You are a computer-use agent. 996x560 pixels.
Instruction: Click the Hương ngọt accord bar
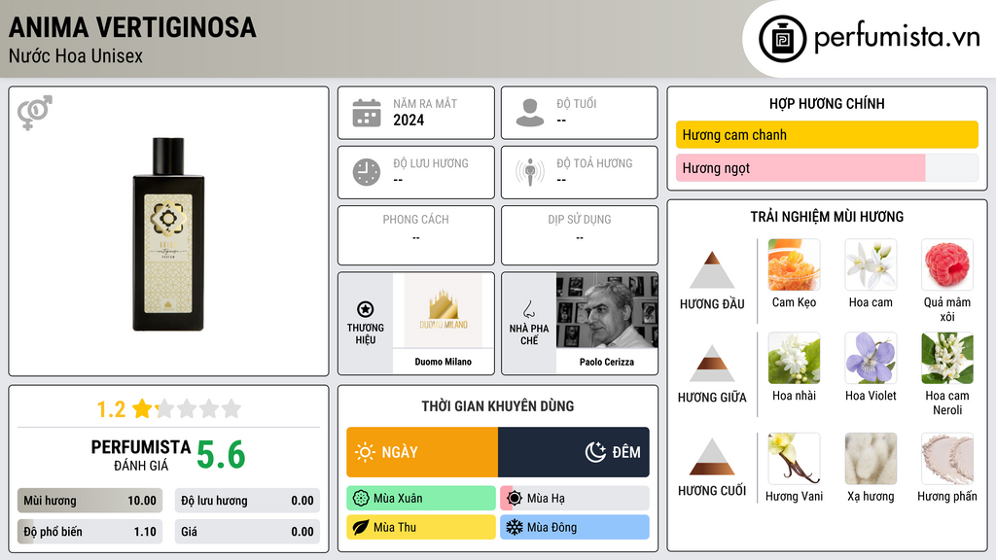click(827, 168)
